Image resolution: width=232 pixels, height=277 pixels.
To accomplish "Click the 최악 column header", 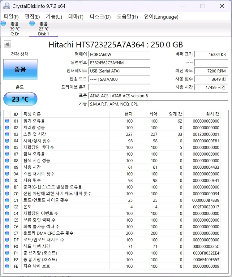I will pyautogui.click(x=147, y=114).
